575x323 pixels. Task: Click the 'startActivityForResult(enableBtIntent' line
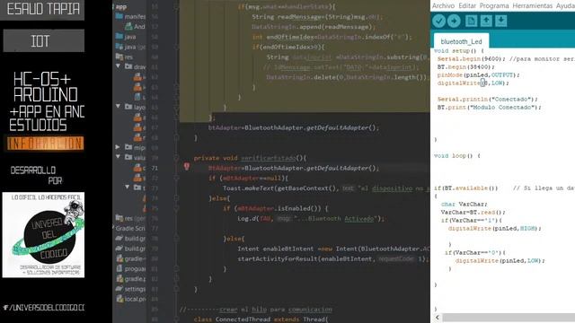tap(332, 258)
